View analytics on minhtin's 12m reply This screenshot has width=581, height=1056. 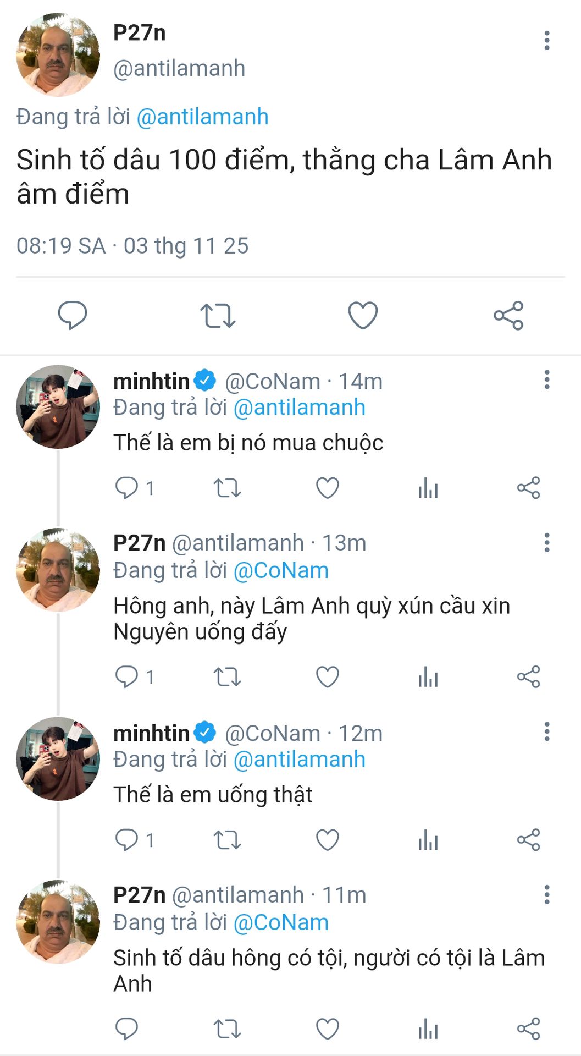pyautogui.click(x=428, y=840)
